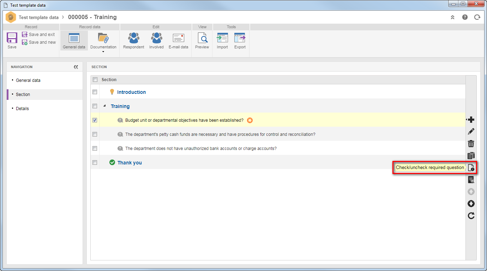Click the pencil edit icon

pyautogui.click(x=471, y=132)
